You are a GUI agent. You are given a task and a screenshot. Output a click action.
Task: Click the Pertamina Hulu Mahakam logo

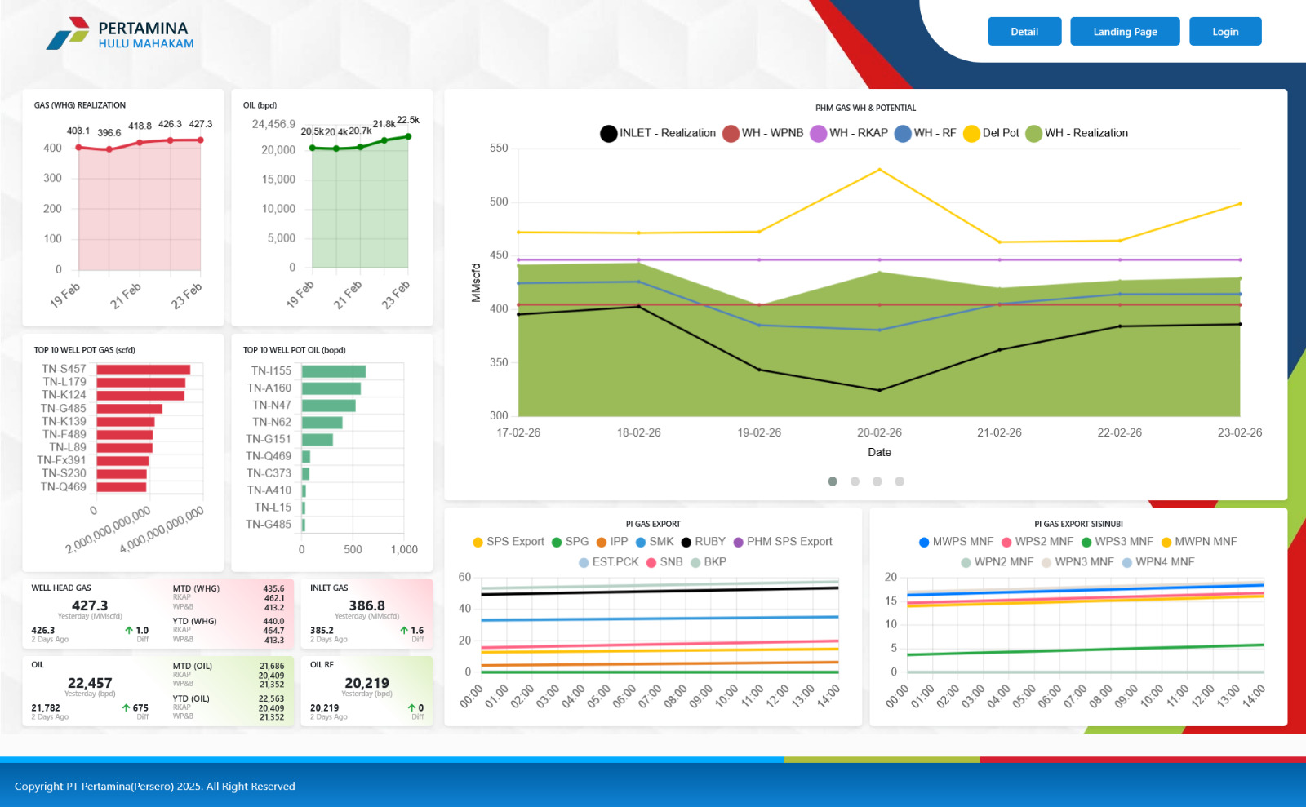120,34
